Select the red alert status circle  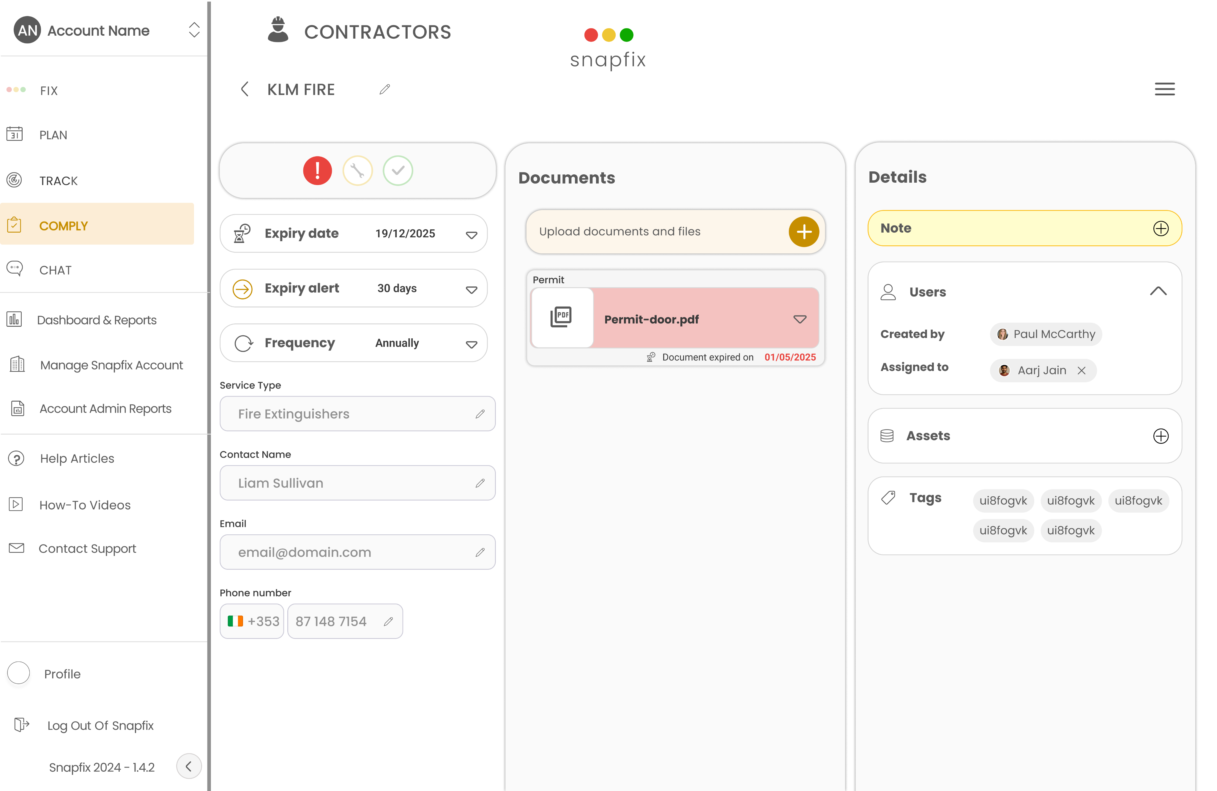click(317, 170)
